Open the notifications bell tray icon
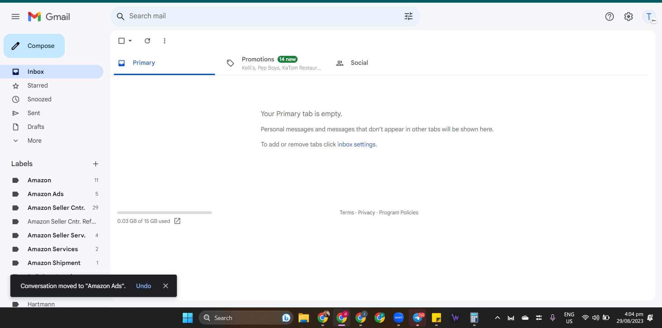662x328 pixels. [x=650, y=318]
